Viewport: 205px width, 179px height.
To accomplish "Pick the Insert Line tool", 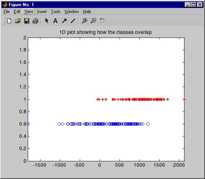I will (x=73, y=21).
